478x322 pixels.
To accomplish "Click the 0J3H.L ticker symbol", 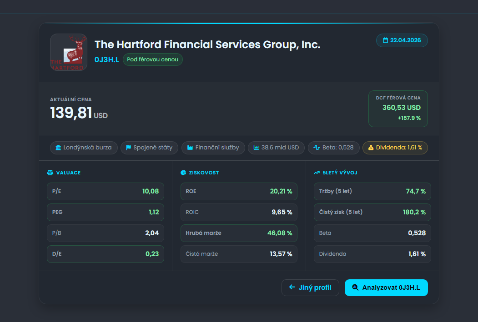I will click(x=106, y=59).
